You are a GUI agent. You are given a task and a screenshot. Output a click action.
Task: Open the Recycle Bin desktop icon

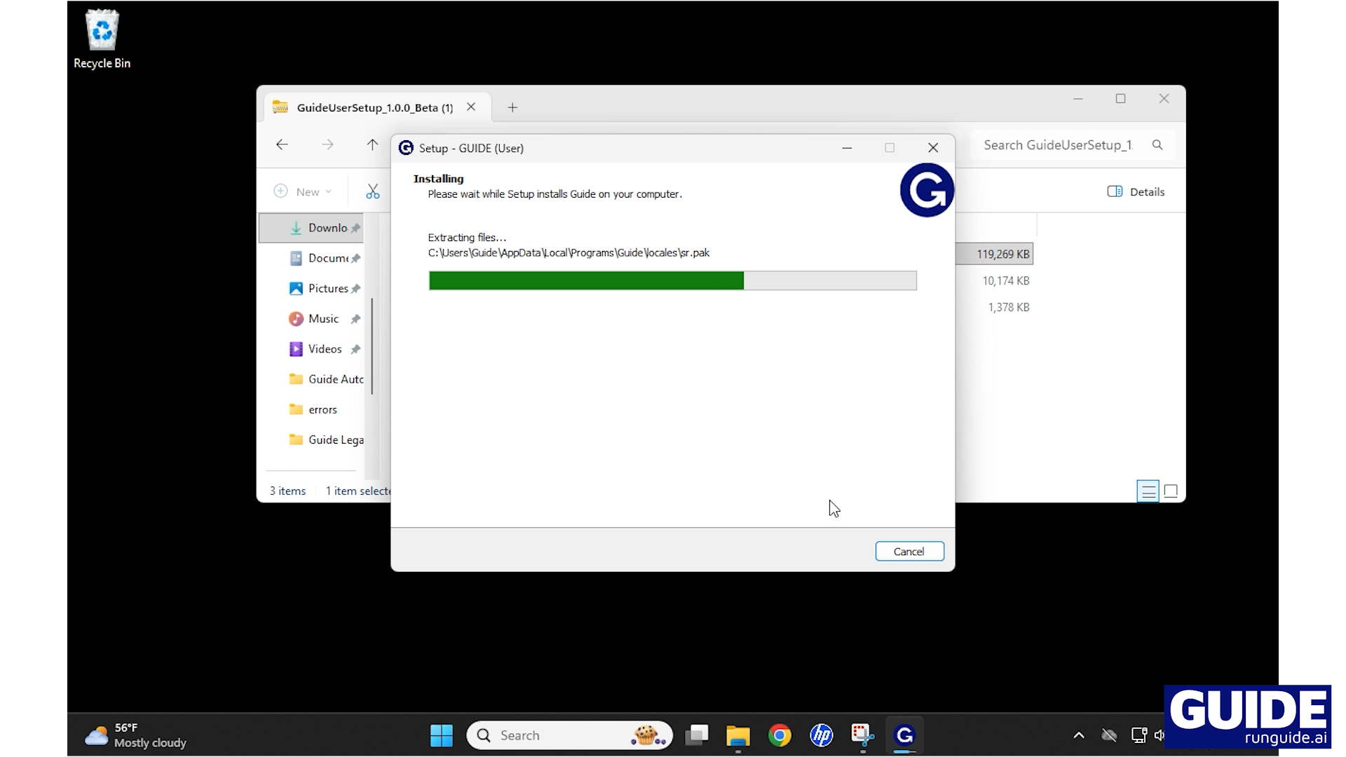coord(102,39)
